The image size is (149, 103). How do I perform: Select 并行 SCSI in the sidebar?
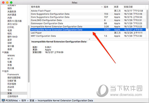(12, 24)
